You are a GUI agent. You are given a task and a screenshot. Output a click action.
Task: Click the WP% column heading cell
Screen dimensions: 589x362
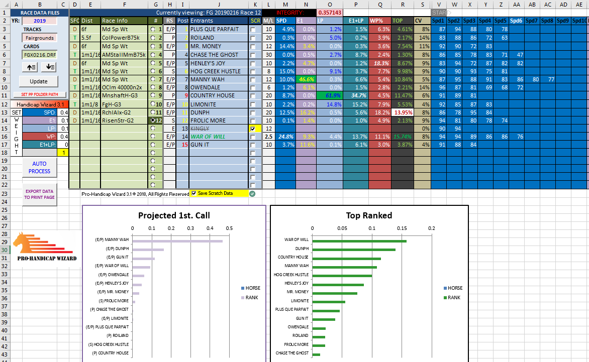click(380, 21)
